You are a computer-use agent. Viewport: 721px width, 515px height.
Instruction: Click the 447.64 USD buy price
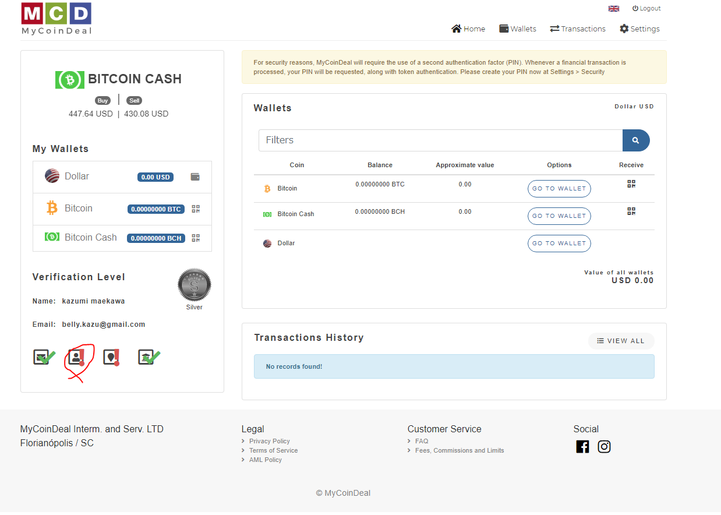pos(91,114)
